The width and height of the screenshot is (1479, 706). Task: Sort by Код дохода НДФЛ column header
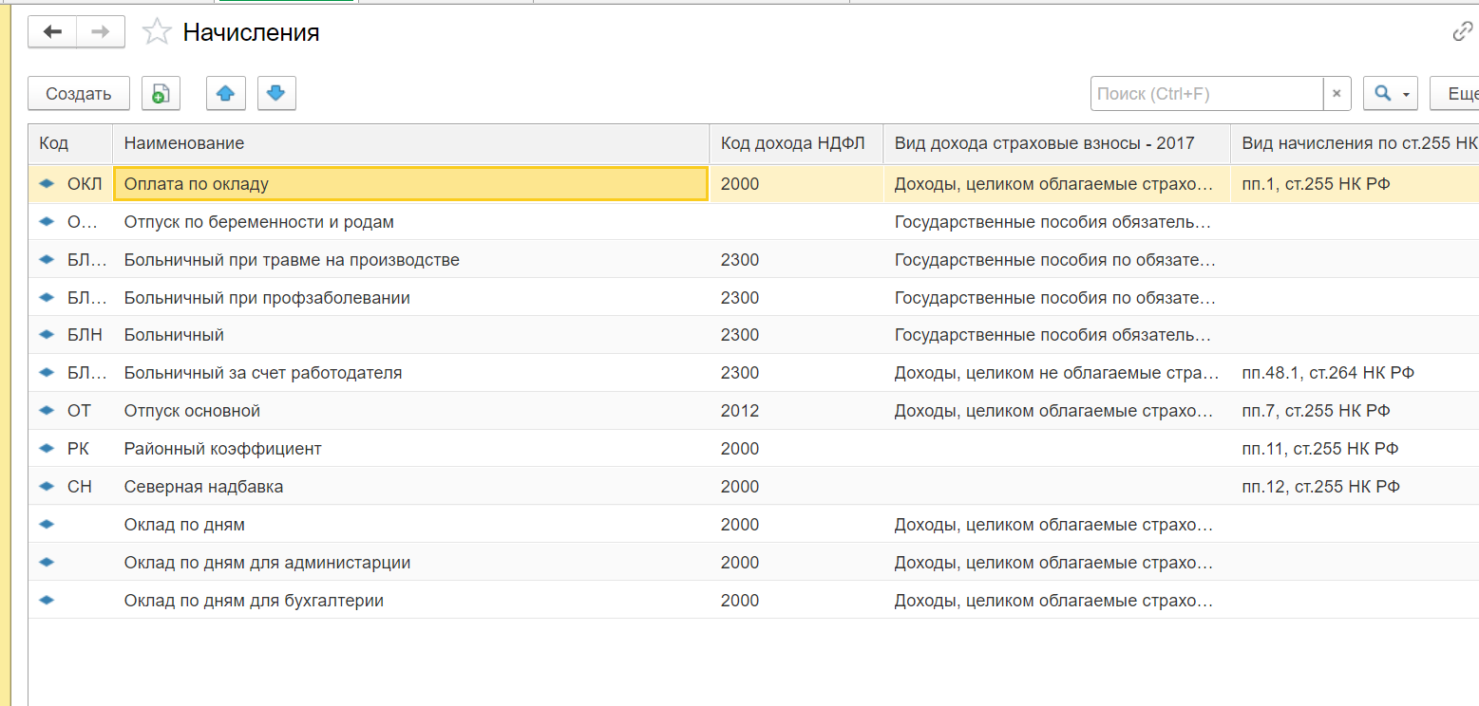coord(796,143)
